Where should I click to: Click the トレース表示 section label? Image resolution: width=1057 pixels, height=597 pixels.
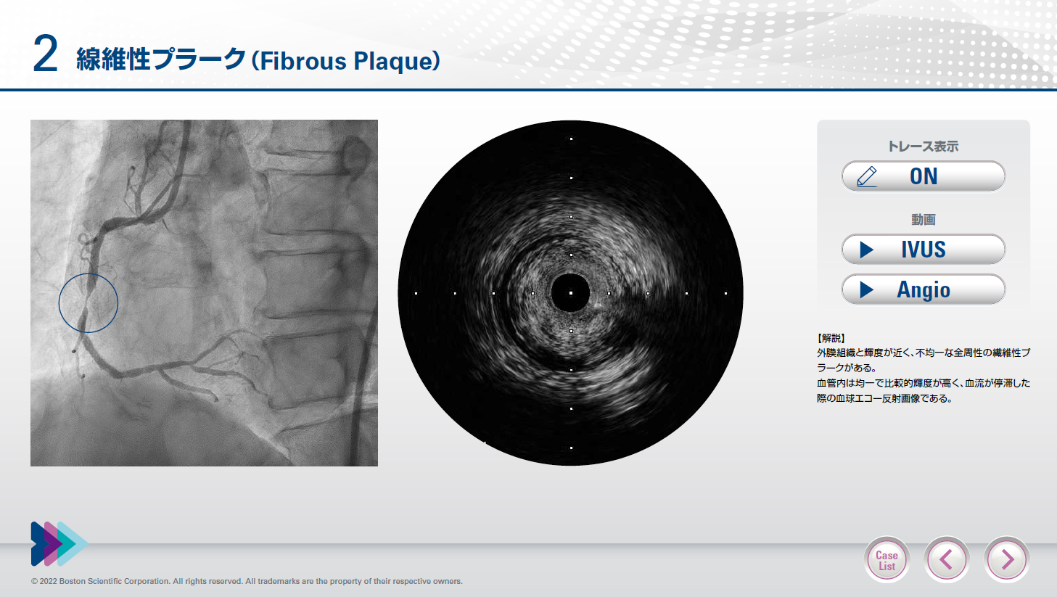click(x=923, y=147)
